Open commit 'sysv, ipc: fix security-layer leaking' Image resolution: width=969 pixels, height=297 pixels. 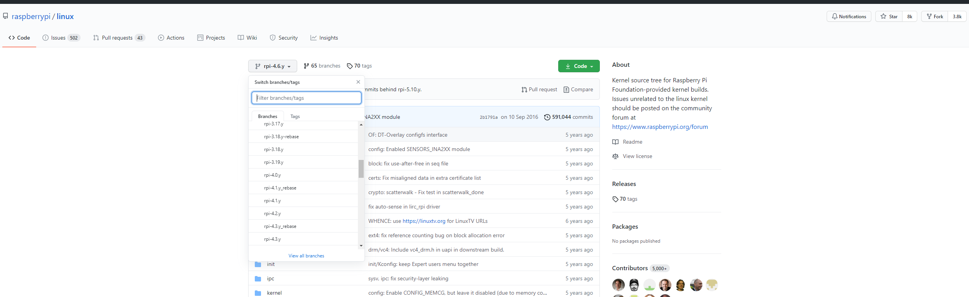(x=408, y=278)
